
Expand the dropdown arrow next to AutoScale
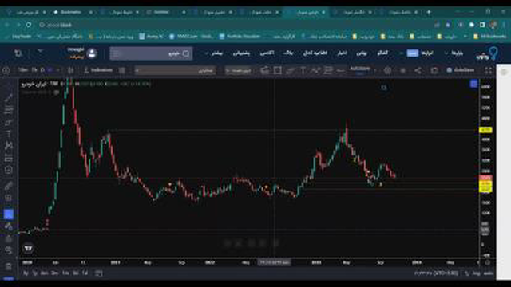(375, 70)
